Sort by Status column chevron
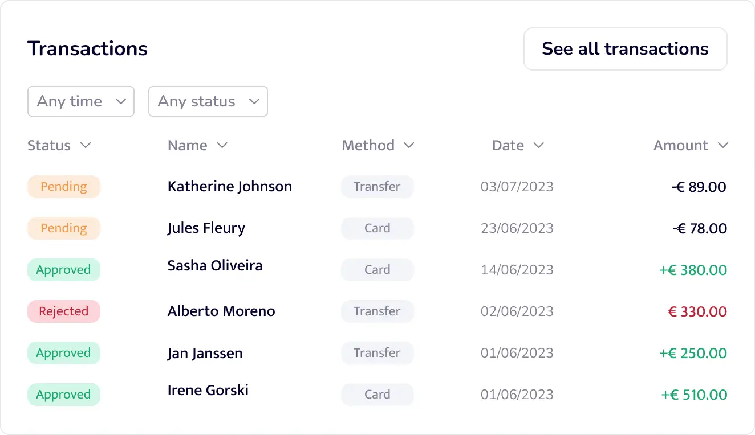Image resolution: width=755 pixels, height=435 pixels. (x=86, y=146)
